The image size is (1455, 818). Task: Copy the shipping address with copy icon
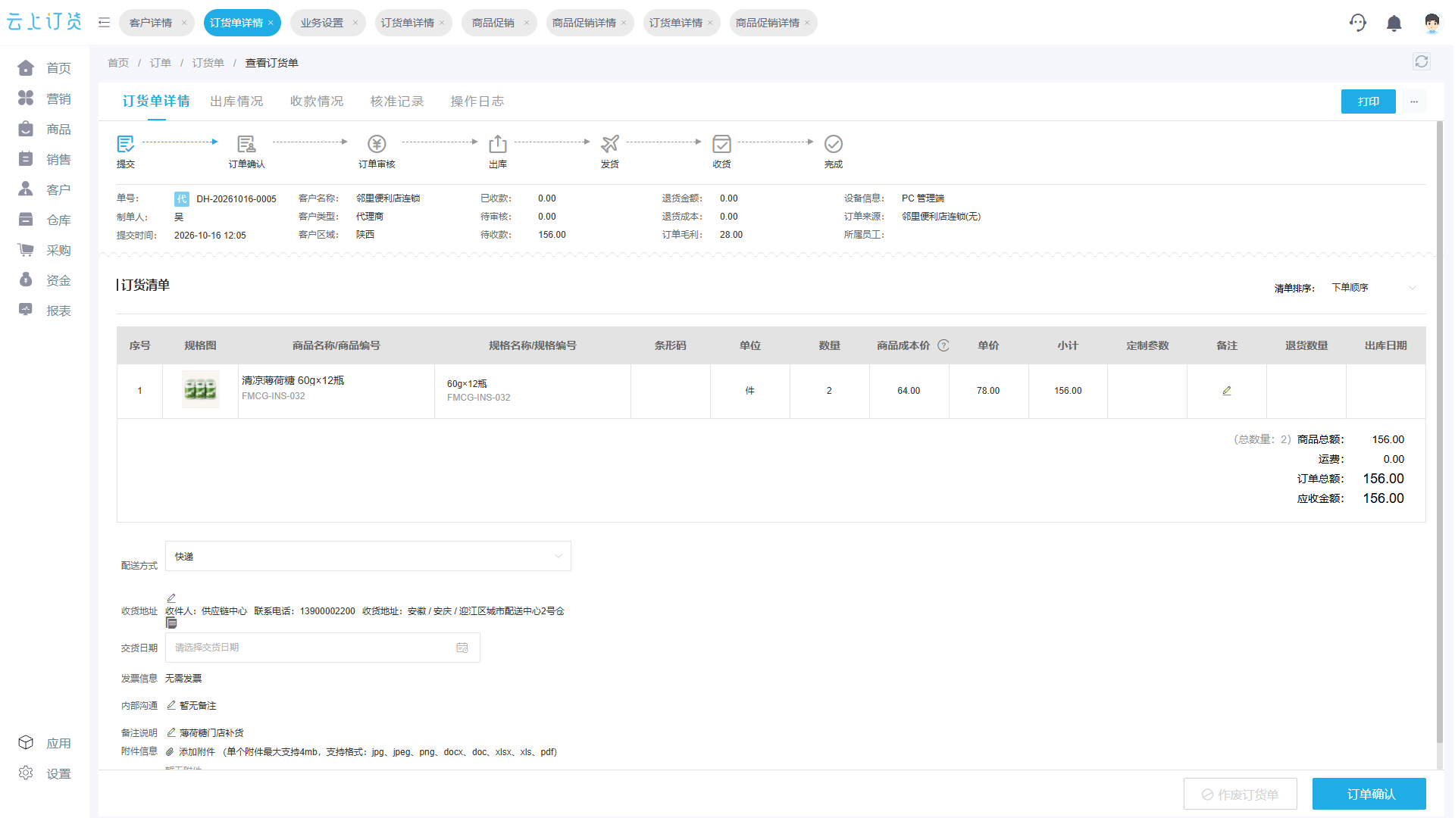[171, 623]
